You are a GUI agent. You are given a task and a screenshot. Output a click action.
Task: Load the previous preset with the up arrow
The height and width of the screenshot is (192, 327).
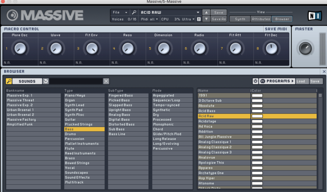pos(206,12)
